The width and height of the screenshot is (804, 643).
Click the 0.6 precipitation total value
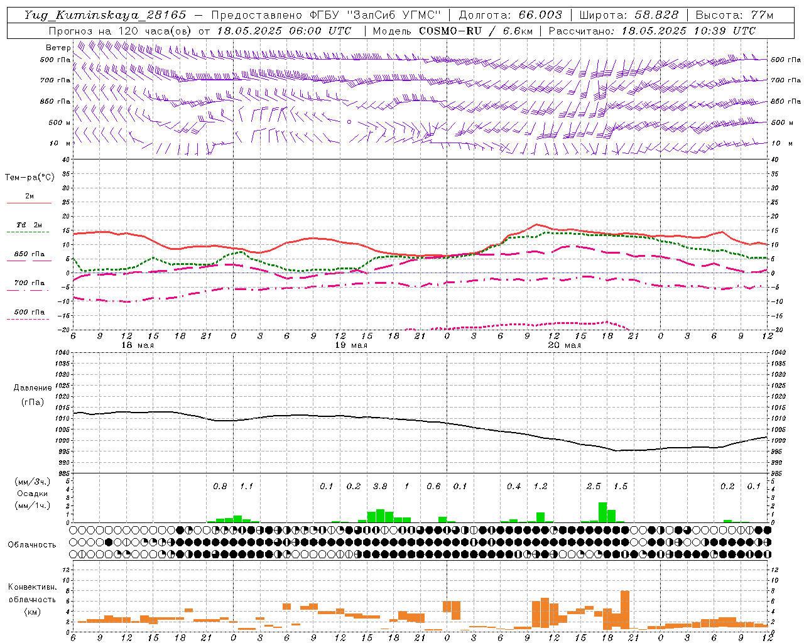pyautogui.click(x=433, y=487)
